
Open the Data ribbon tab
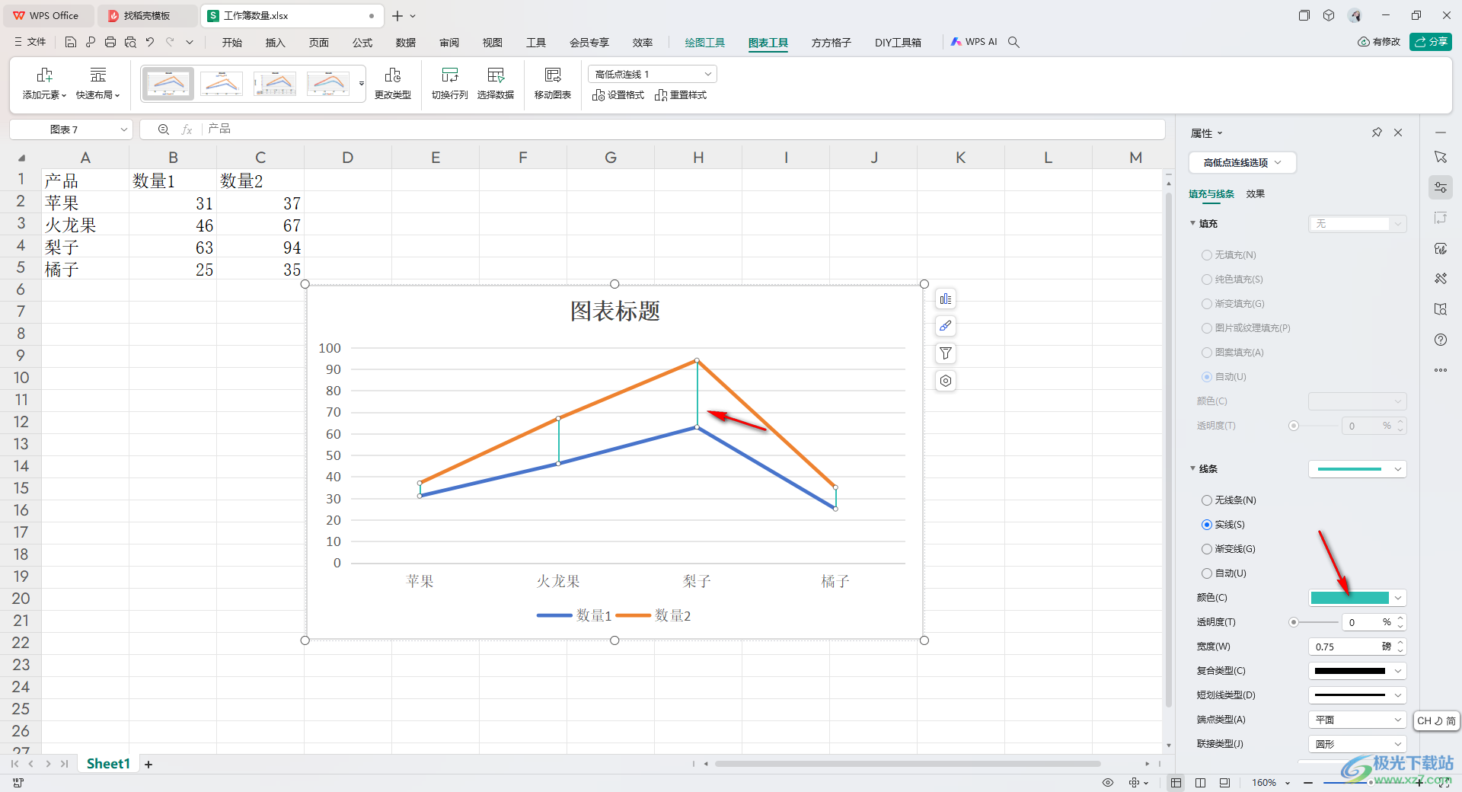406,43
